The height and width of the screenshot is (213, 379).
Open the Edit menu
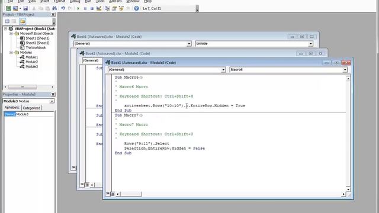click(21, 1)
